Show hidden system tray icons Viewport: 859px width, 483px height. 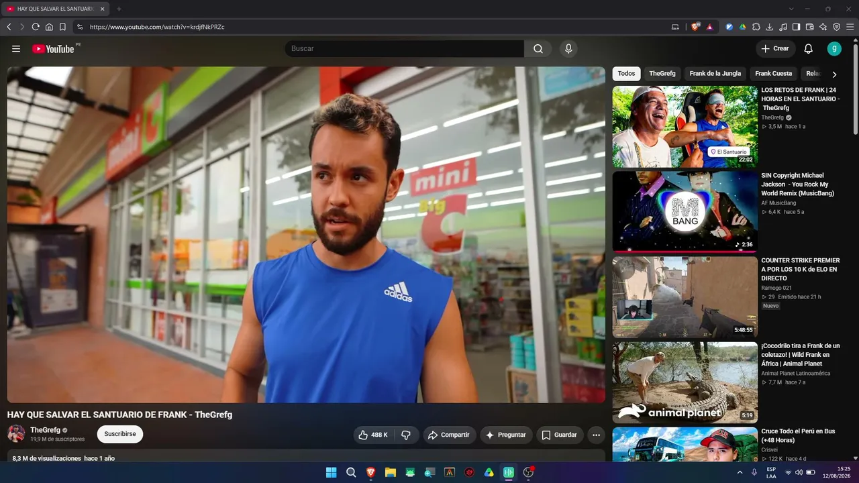(x=740, y=472)
